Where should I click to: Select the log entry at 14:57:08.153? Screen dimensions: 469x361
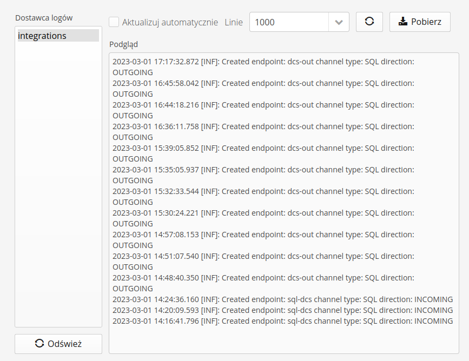click(x=263, y=235)
